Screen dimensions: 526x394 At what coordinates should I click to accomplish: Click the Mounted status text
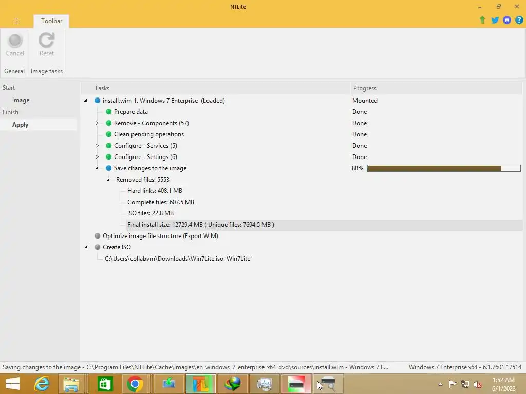[365, 101]
